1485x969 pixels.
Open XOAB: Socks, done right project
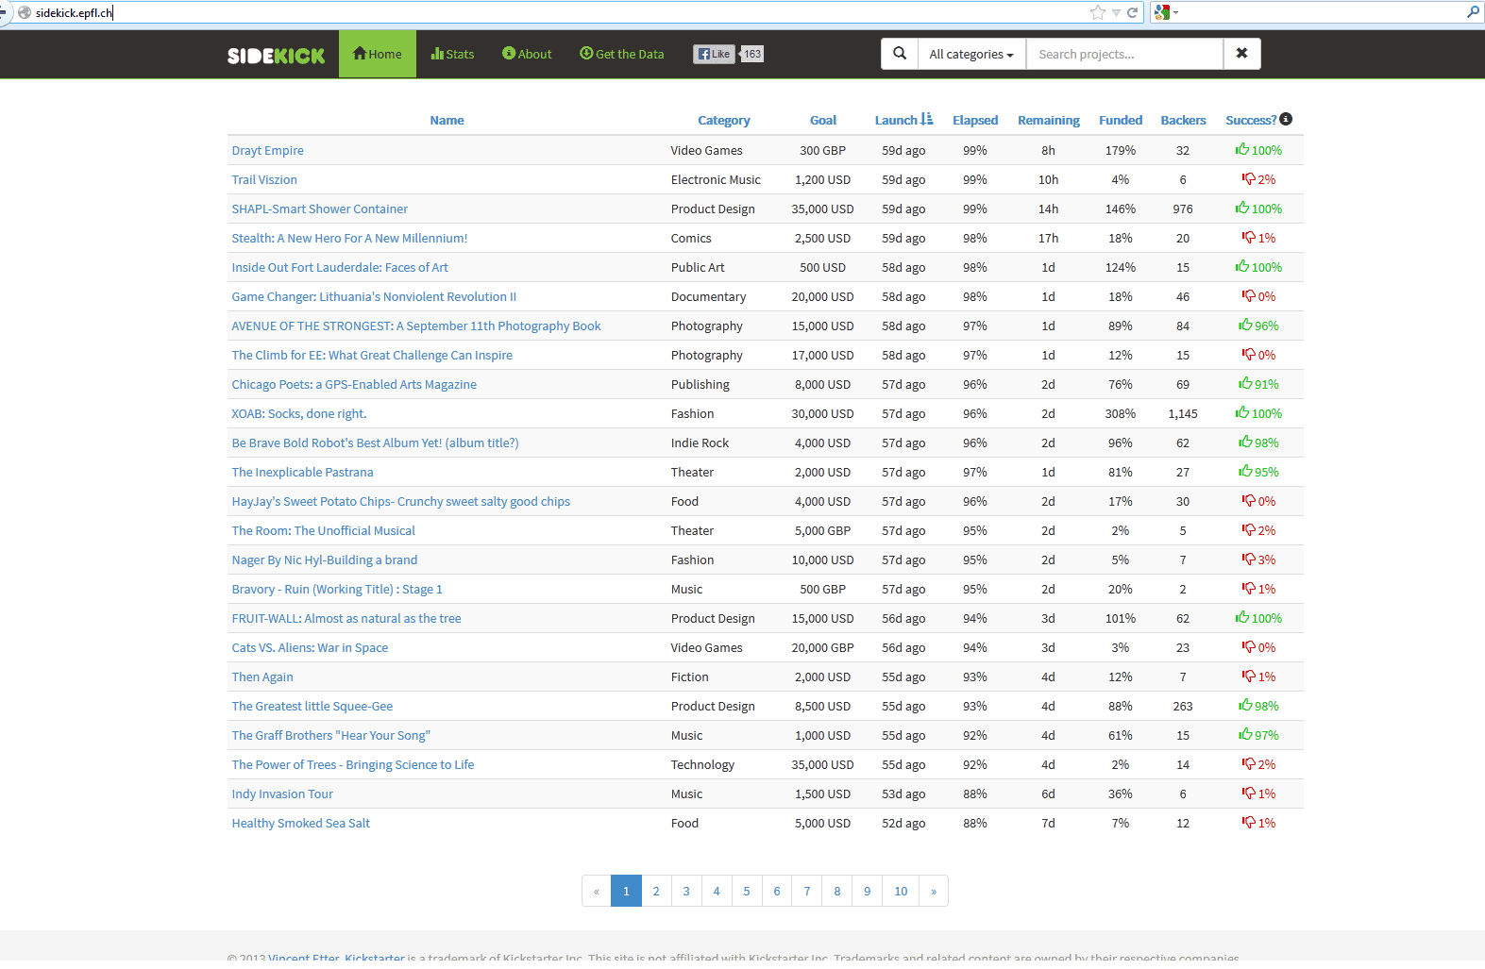[x=299, y=413]
